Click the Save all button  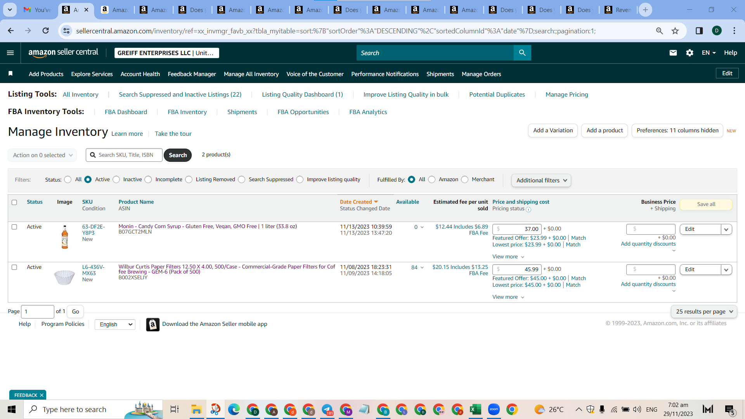706,204
